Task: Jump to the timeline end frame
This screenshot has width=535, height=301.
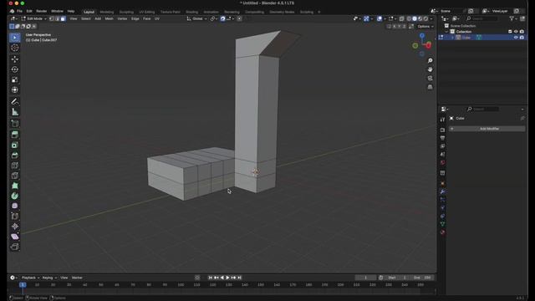Action: coord(240,278)
